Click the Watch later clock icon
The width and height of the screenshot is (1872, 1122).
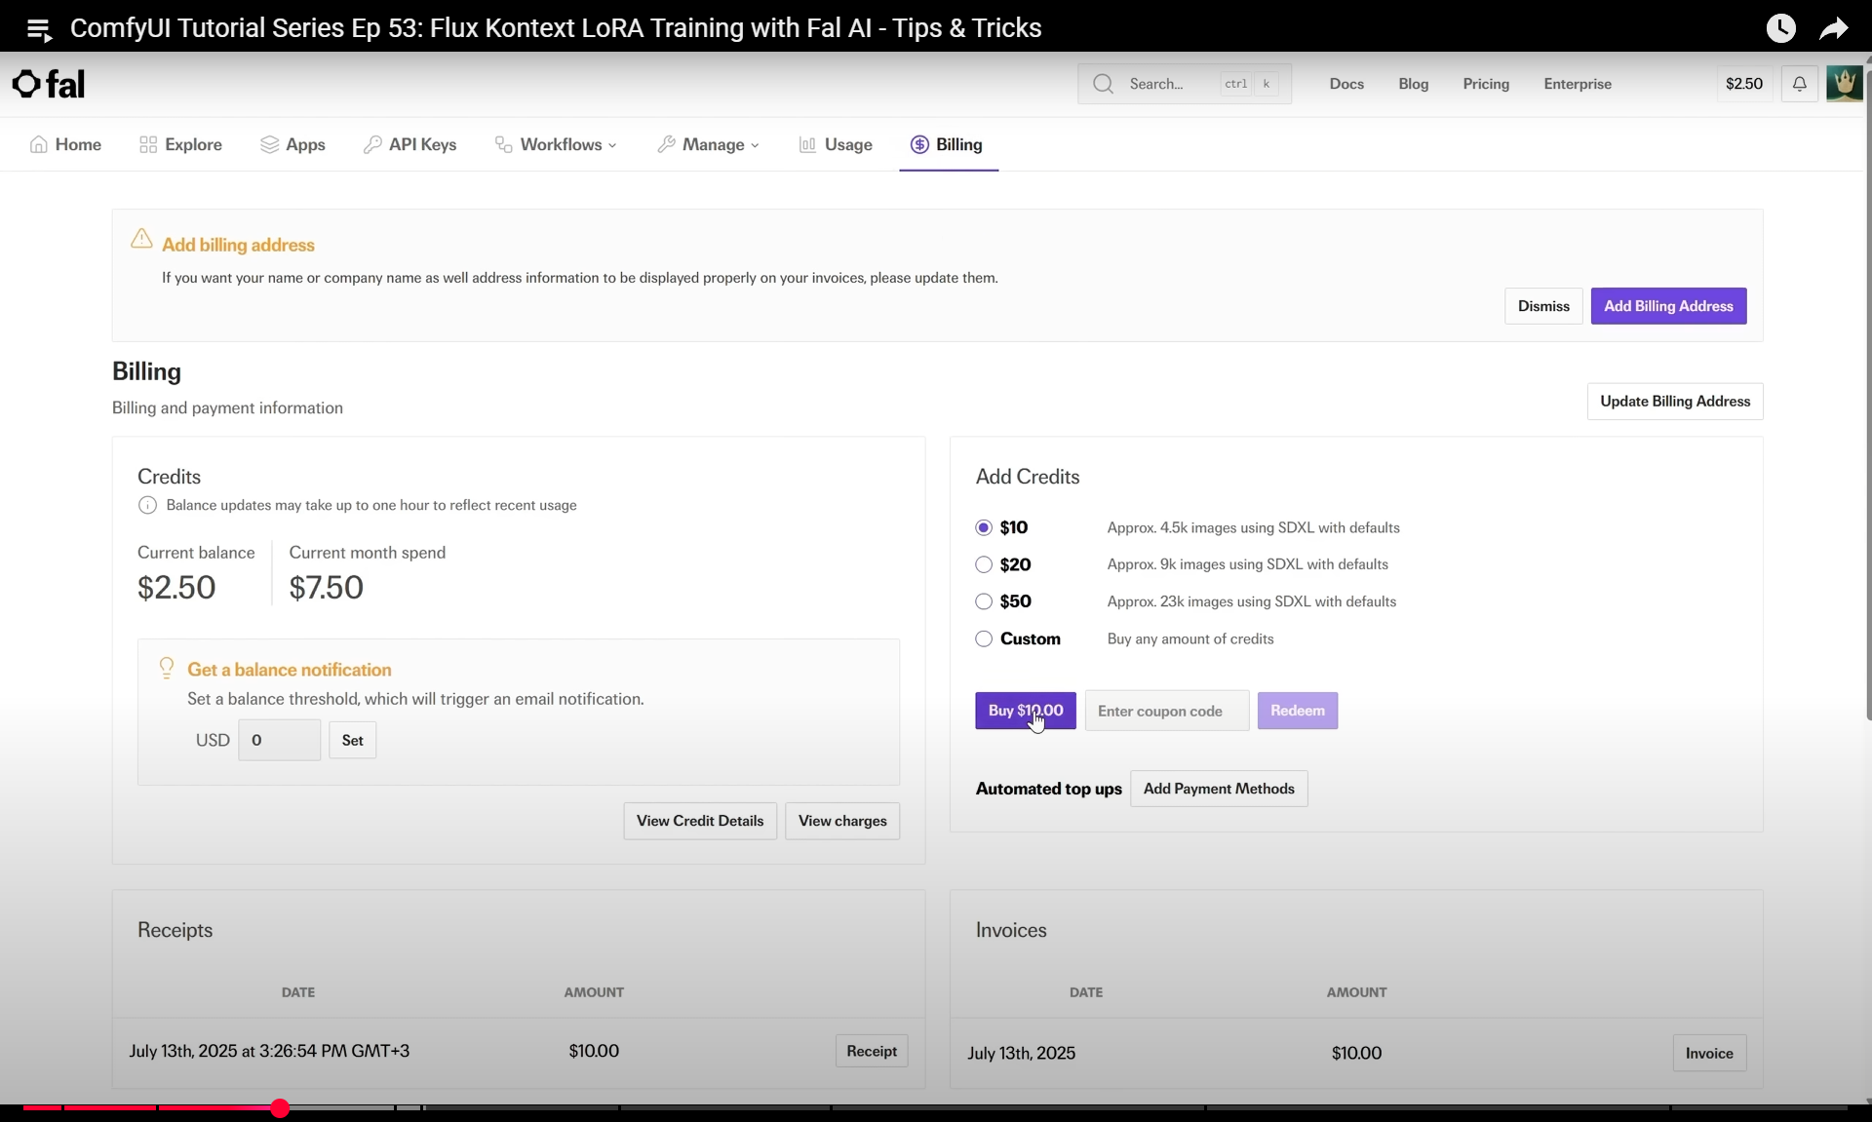point(1780,28)
